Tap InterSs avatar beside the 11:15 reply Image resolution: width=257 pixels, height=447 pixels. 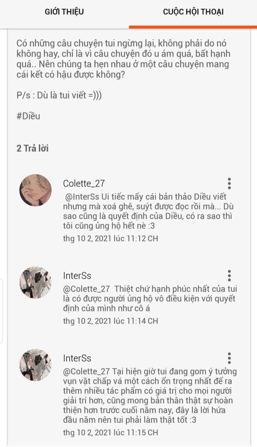(35, 365)
